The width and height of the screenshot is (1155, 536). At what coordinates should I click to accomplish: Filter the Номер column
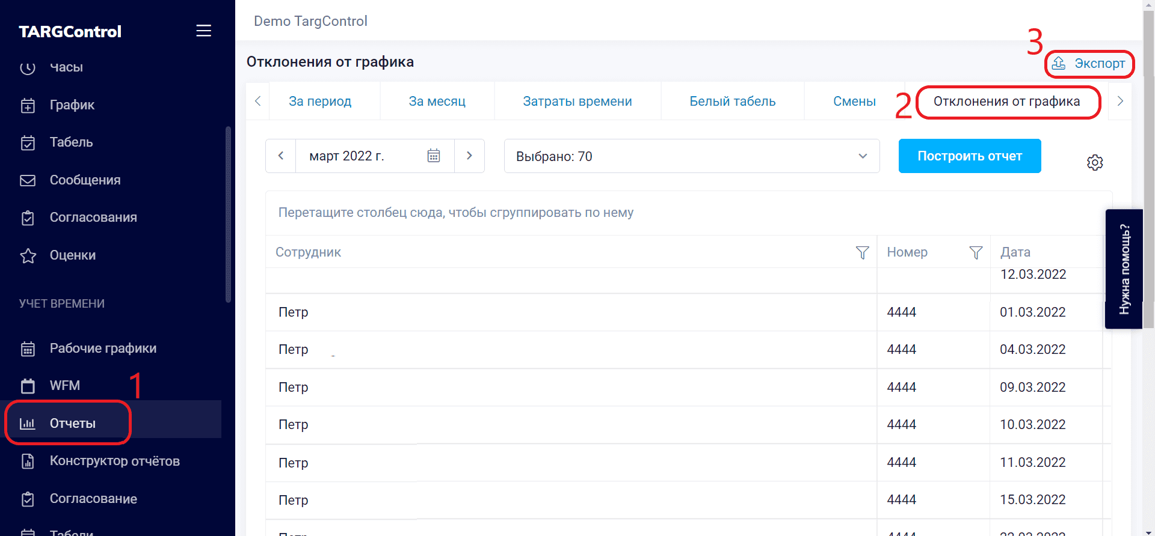(x=975, y=252)
